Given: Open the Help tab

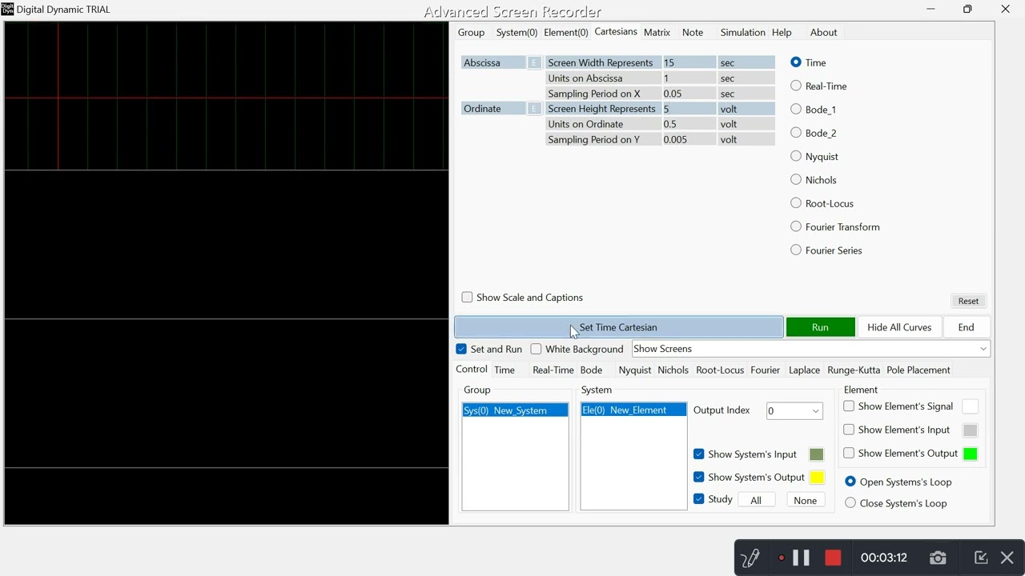Looking at the screenshot, I should pyautogui.click(x=782, y=32).
